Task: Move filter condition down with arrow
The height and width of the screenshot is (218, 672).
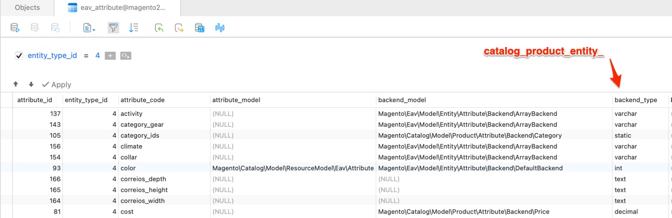Action: 31,85
